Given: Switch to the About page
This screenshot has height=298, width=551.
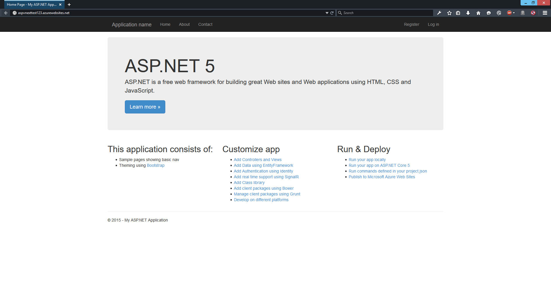Looking at the screenshot, I should (184, 24).
